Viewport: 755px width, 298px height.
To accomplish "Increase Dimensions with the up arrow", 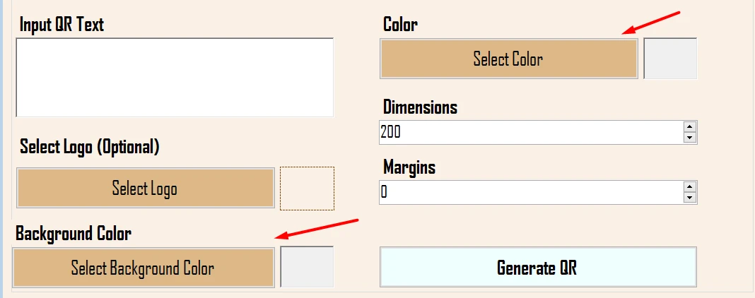I will (x=690, y=127).
